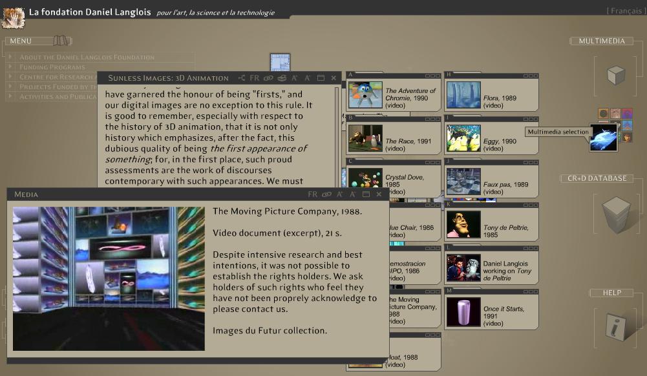647x376 pixels.
Task: Click the 'Sunless Images: 3D Animation' window title
Action: pos(168,78)
